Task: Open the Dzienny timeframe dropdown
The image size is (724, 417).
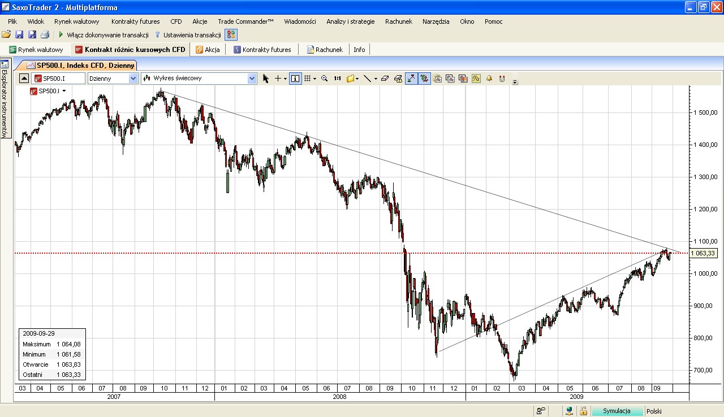Action: pos(133,79)
